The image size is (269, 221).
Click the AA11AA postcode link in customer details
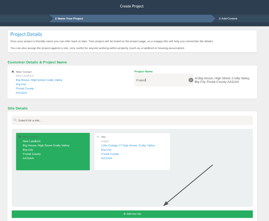(x=21, y=93)
